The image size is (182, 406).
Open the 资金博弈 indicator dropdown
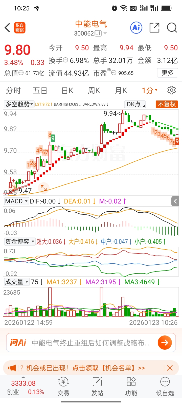coord(19,242)
